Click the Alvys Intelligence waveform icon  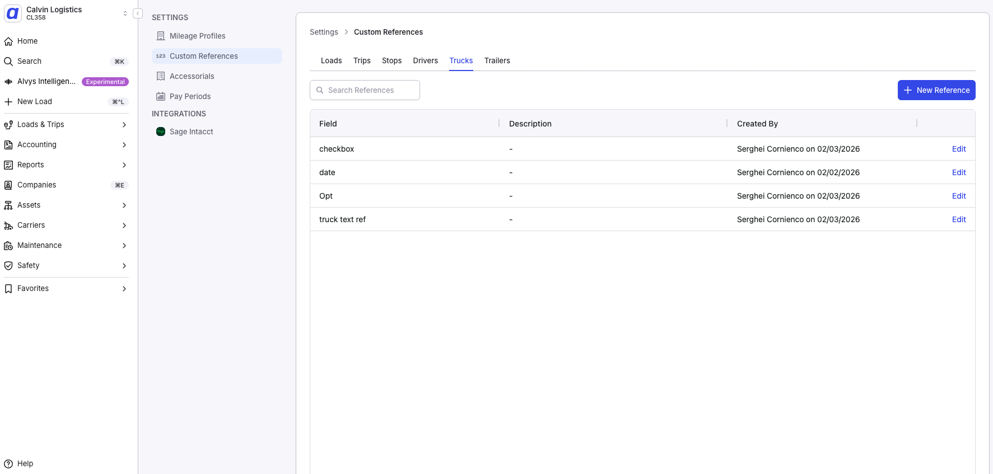[x=8, y=82]
